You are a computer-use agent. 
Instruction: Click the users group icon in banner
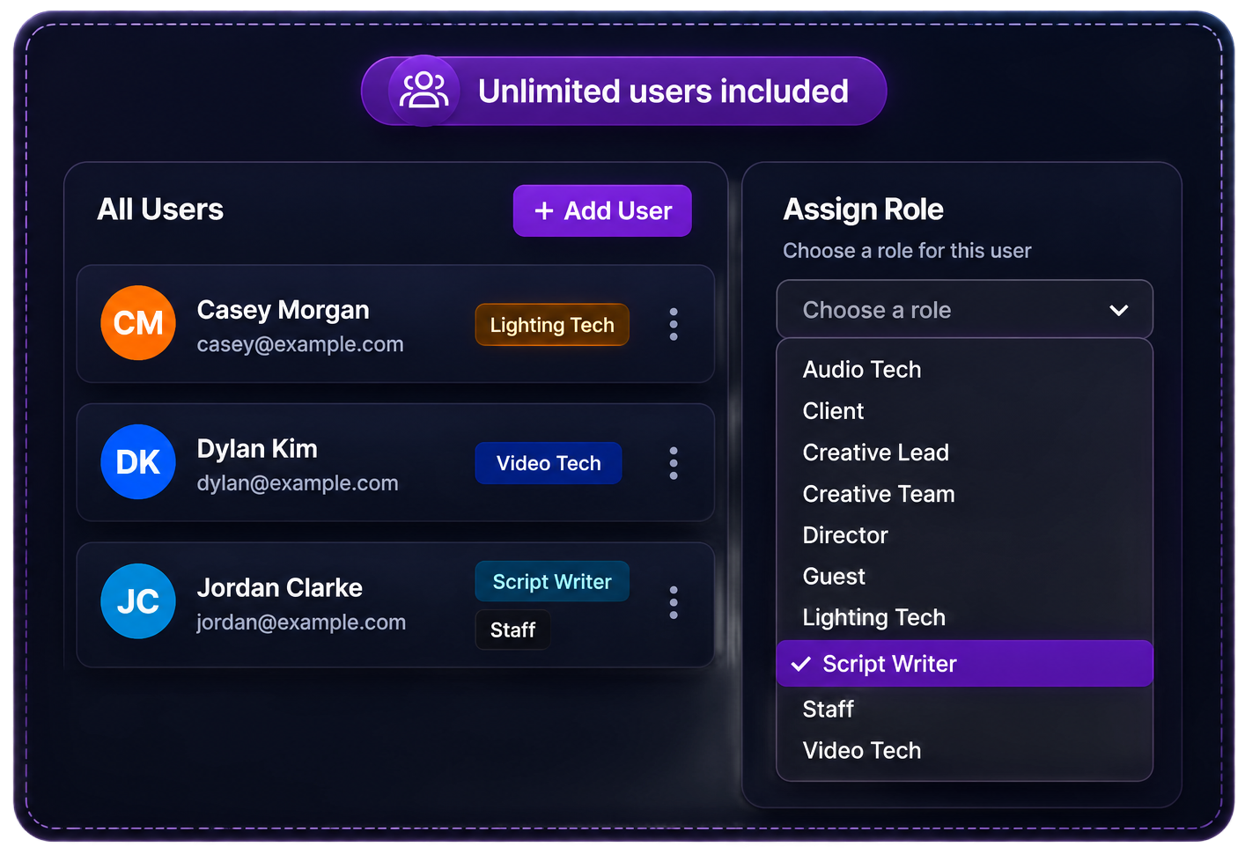[x=424, y=91]
